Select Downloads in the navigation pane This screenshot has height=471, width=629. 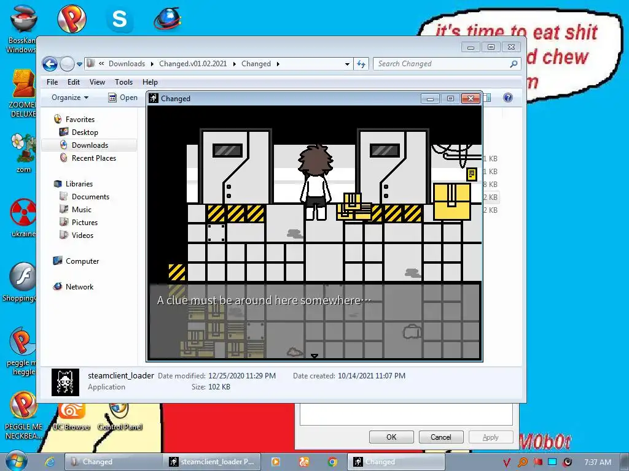[90, 145]
